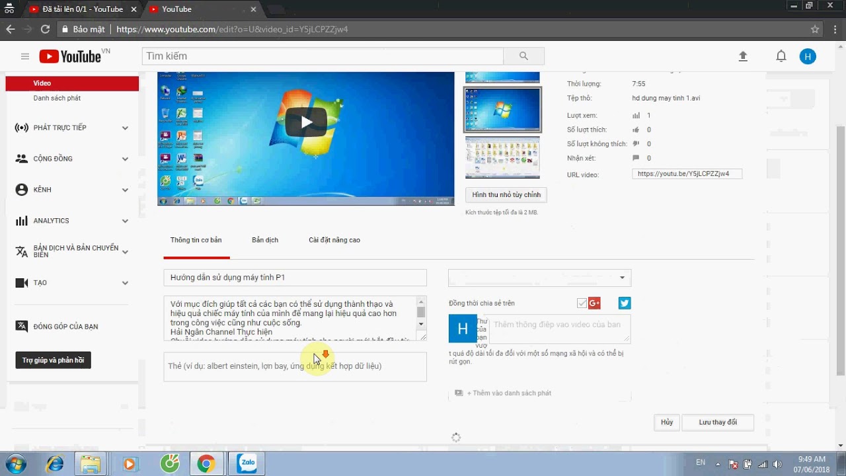
Task: Expand the Analytics section
Action: [x=125, y=221]
